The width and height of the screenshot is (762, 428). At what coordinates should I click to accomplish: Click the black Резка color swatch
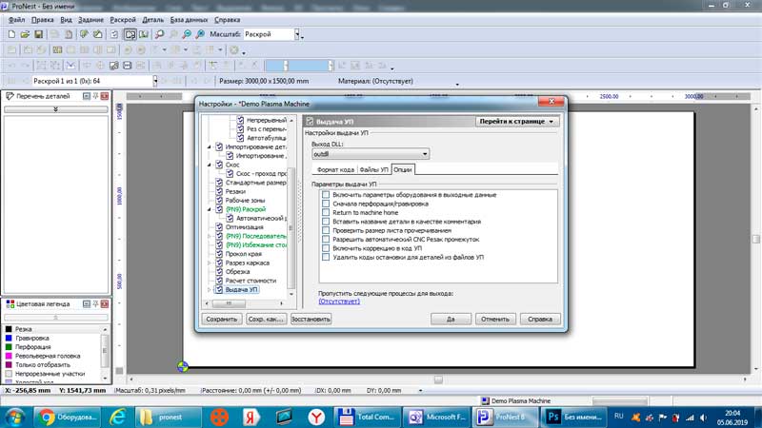tap(9, 329)
